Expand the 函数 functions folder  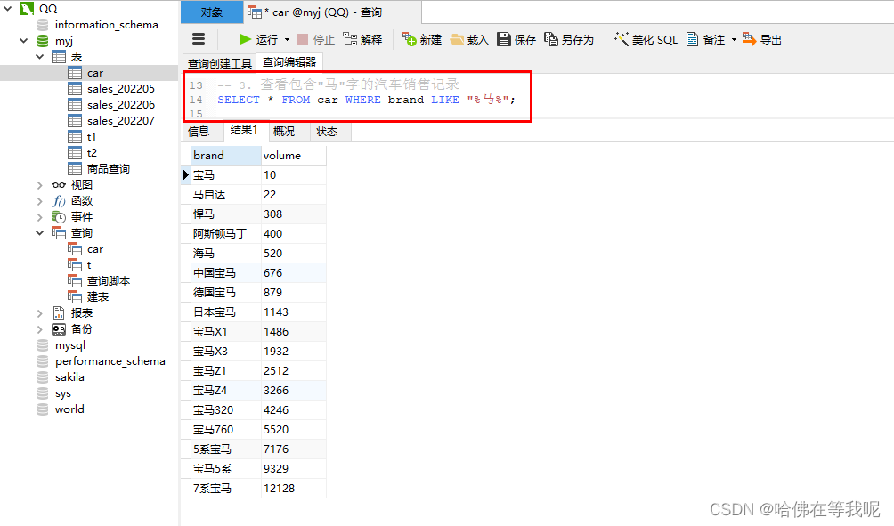40,200
